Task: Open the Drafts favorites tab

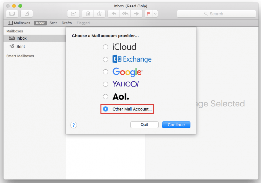Action: point(67,23)
